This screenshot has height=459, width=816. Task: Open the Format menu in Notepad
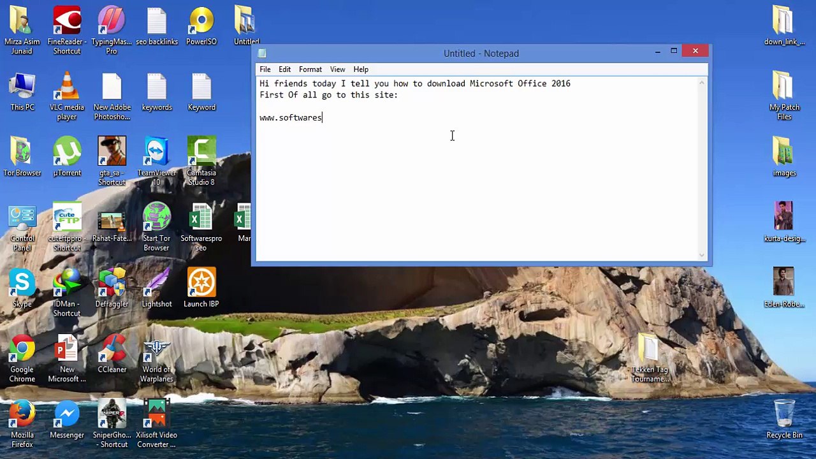point(310,69)
